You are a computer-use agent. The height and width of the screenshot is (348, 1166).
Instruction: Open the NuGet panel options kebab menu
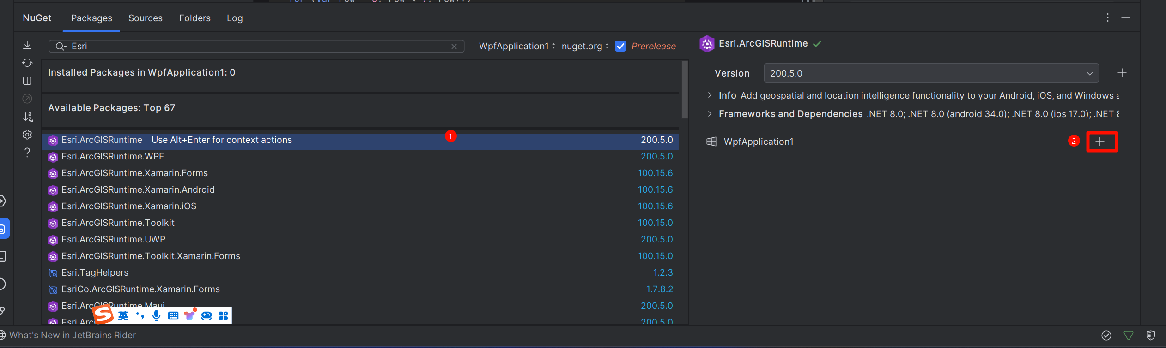coord(1107,18)
